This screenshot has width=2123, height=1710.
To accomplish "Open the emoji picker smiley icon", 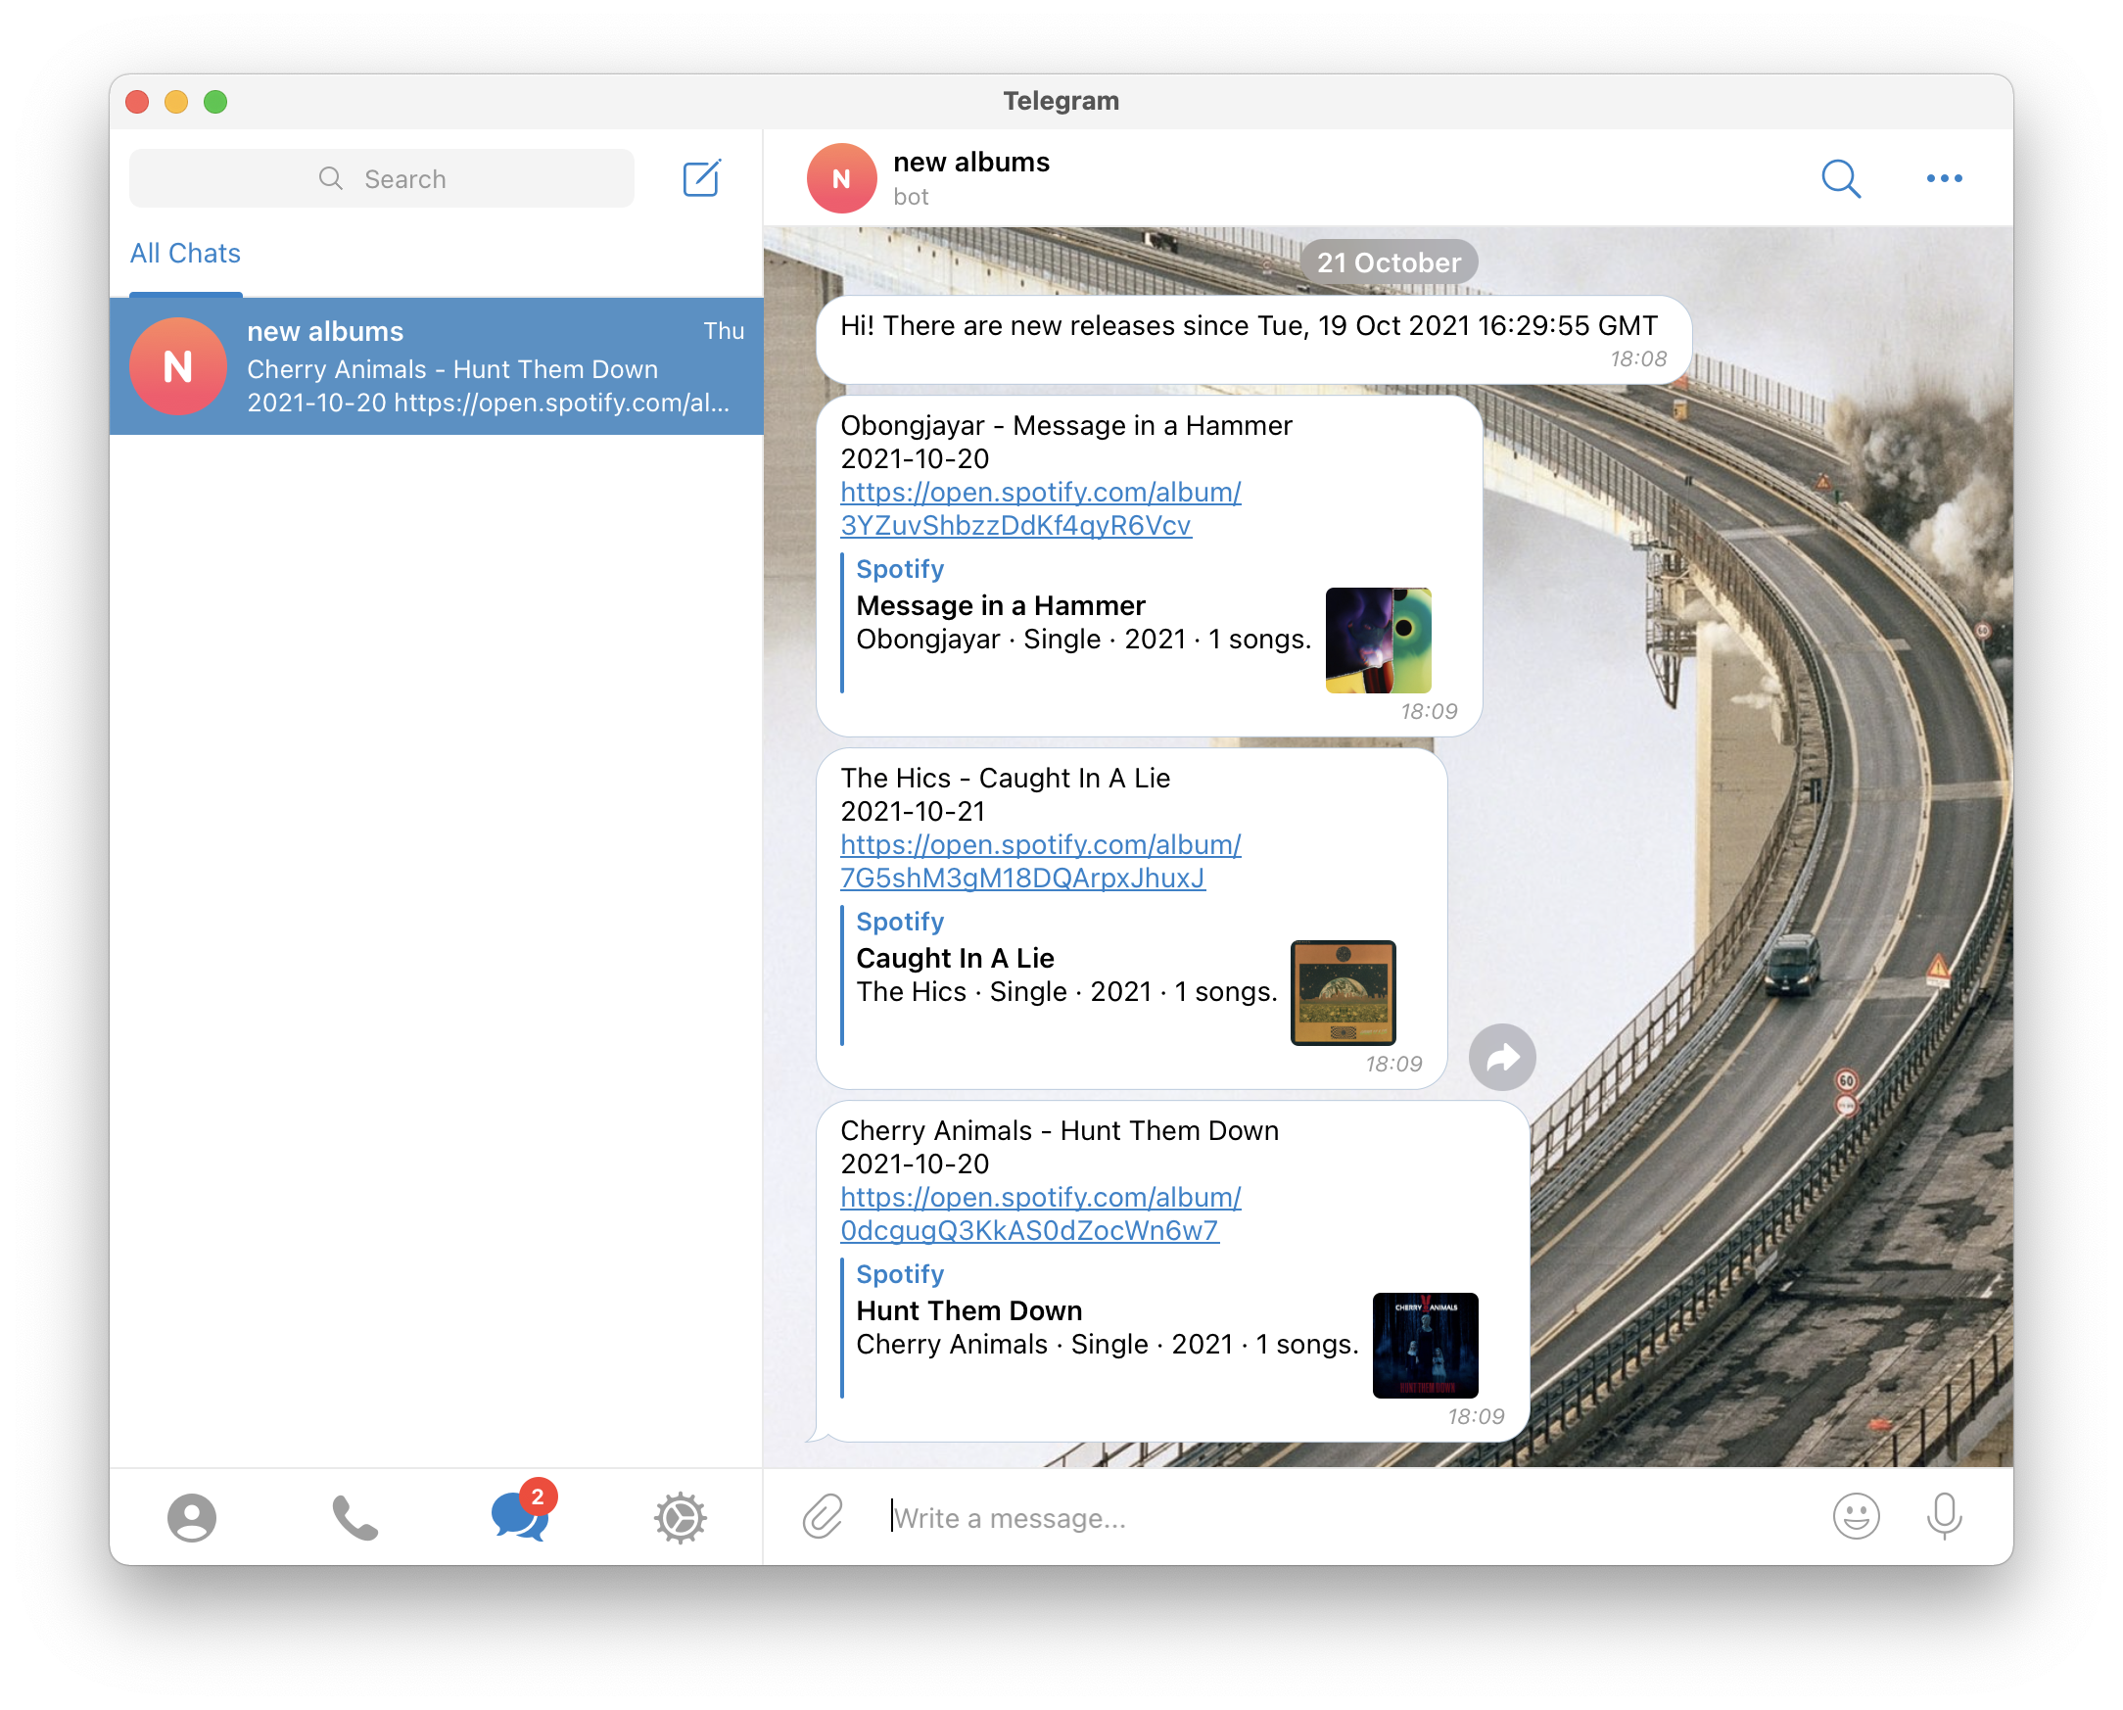I will point(1855,1516).
